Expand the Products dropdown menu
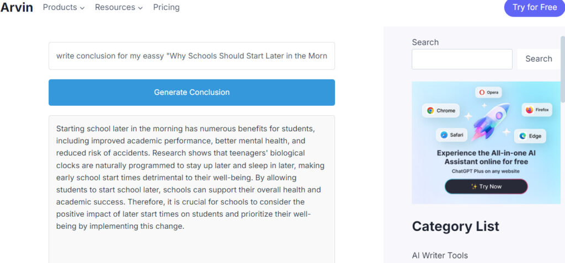Image resolution: width=565 pixels, height=263 pixels. pos(63,7)
